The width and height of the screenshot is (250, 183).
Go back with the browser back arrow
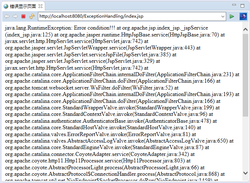coord(7,16)
